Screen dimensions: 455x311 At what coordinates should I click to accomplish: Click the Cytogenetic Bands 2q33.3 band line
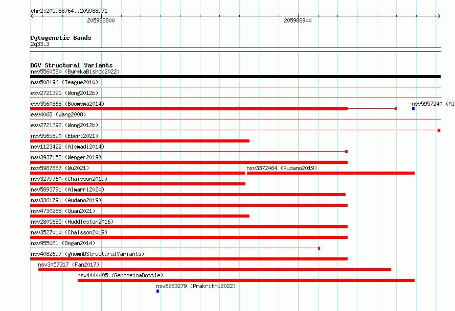point(235,50)
